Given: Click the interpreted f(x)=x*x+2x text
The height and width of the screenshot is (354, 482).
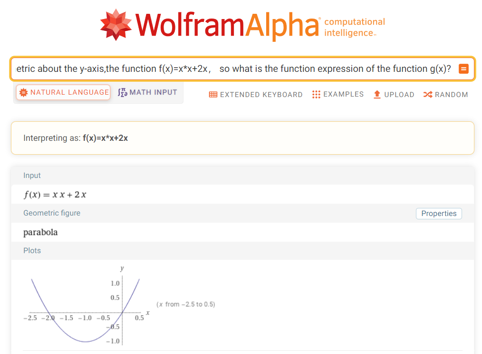Looking at the screenshot, I should point(105,138).
